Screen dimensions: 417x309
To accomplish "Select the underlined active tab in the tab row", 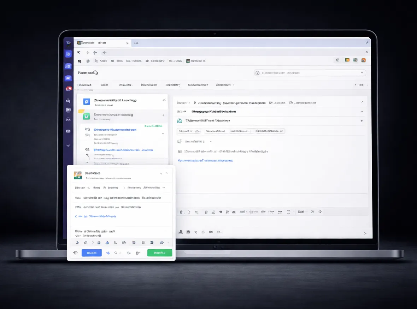I will 84,85.
